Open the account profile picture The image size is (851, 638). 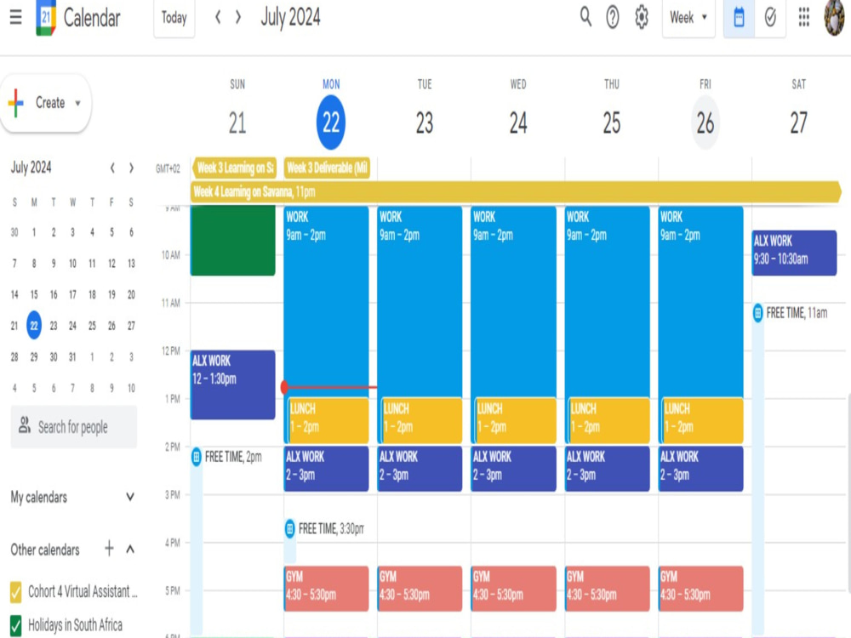(x=836, y=18)
